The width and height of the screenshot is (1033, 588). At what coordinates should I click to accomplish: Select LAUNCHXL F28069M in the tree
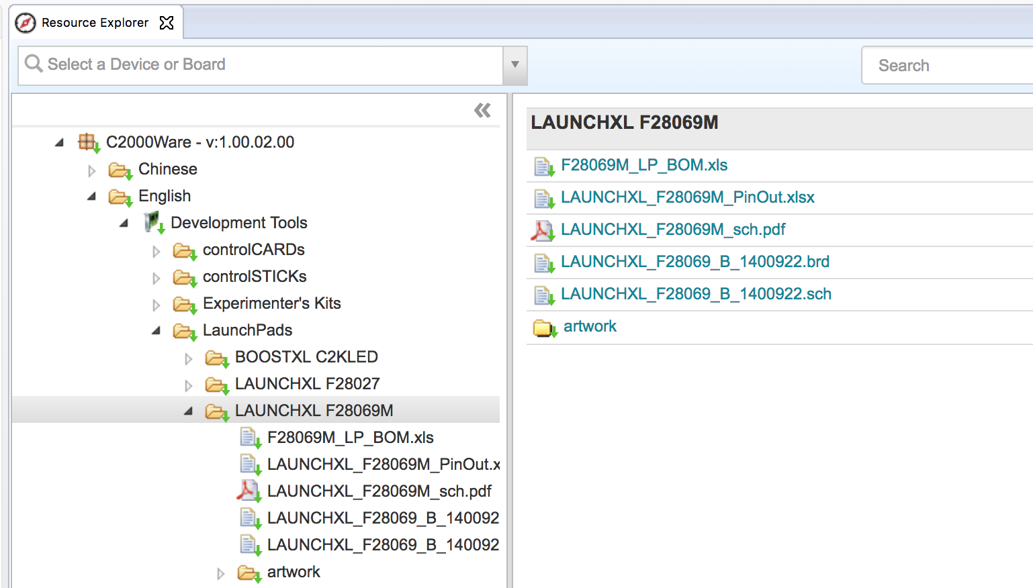(314, 411)
